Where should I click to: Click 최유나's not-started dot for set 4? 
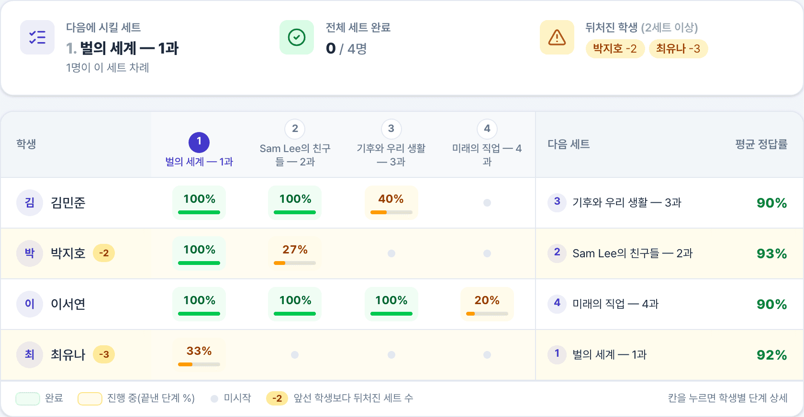pyautogui.click(x=487, y=355)
